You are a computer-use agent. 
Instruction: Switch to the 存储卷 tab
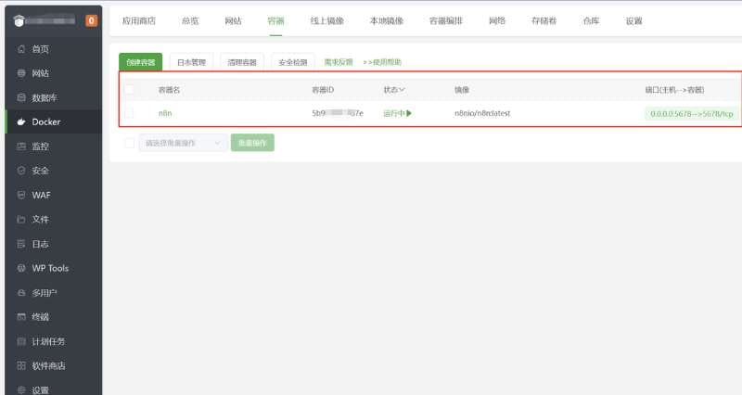544,20
